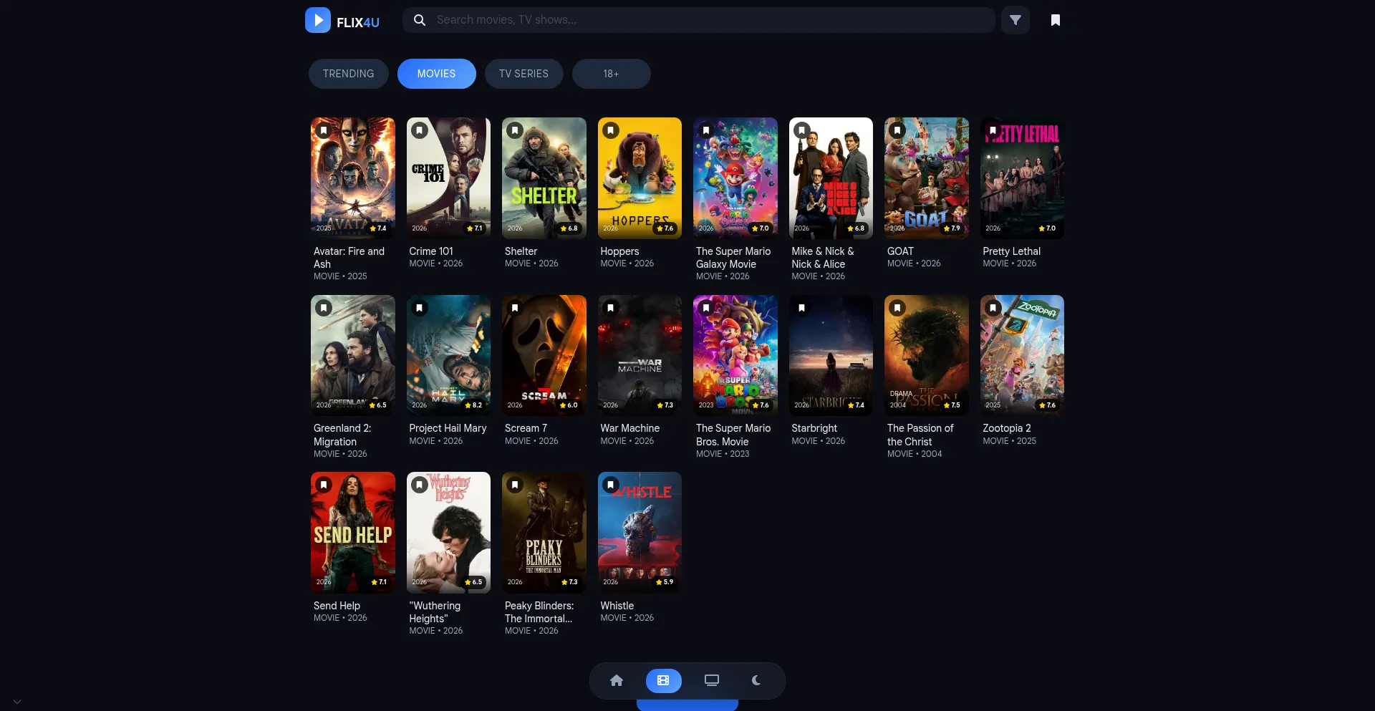
Task: Bookmark the Shelter poster
Action: (x=515, y=130)
